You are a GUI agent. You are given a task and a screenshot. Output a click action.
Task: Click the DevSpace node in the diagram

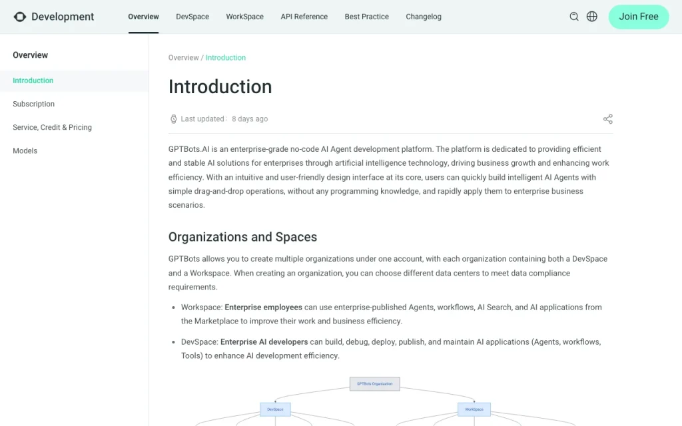point(275,409)
